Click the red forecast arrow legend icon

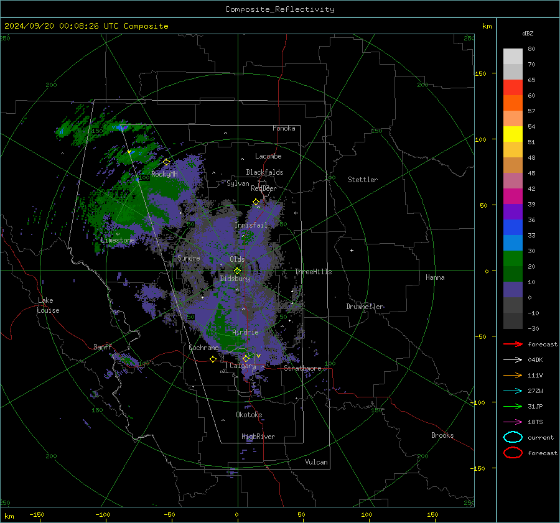click(x=513, y=344)
